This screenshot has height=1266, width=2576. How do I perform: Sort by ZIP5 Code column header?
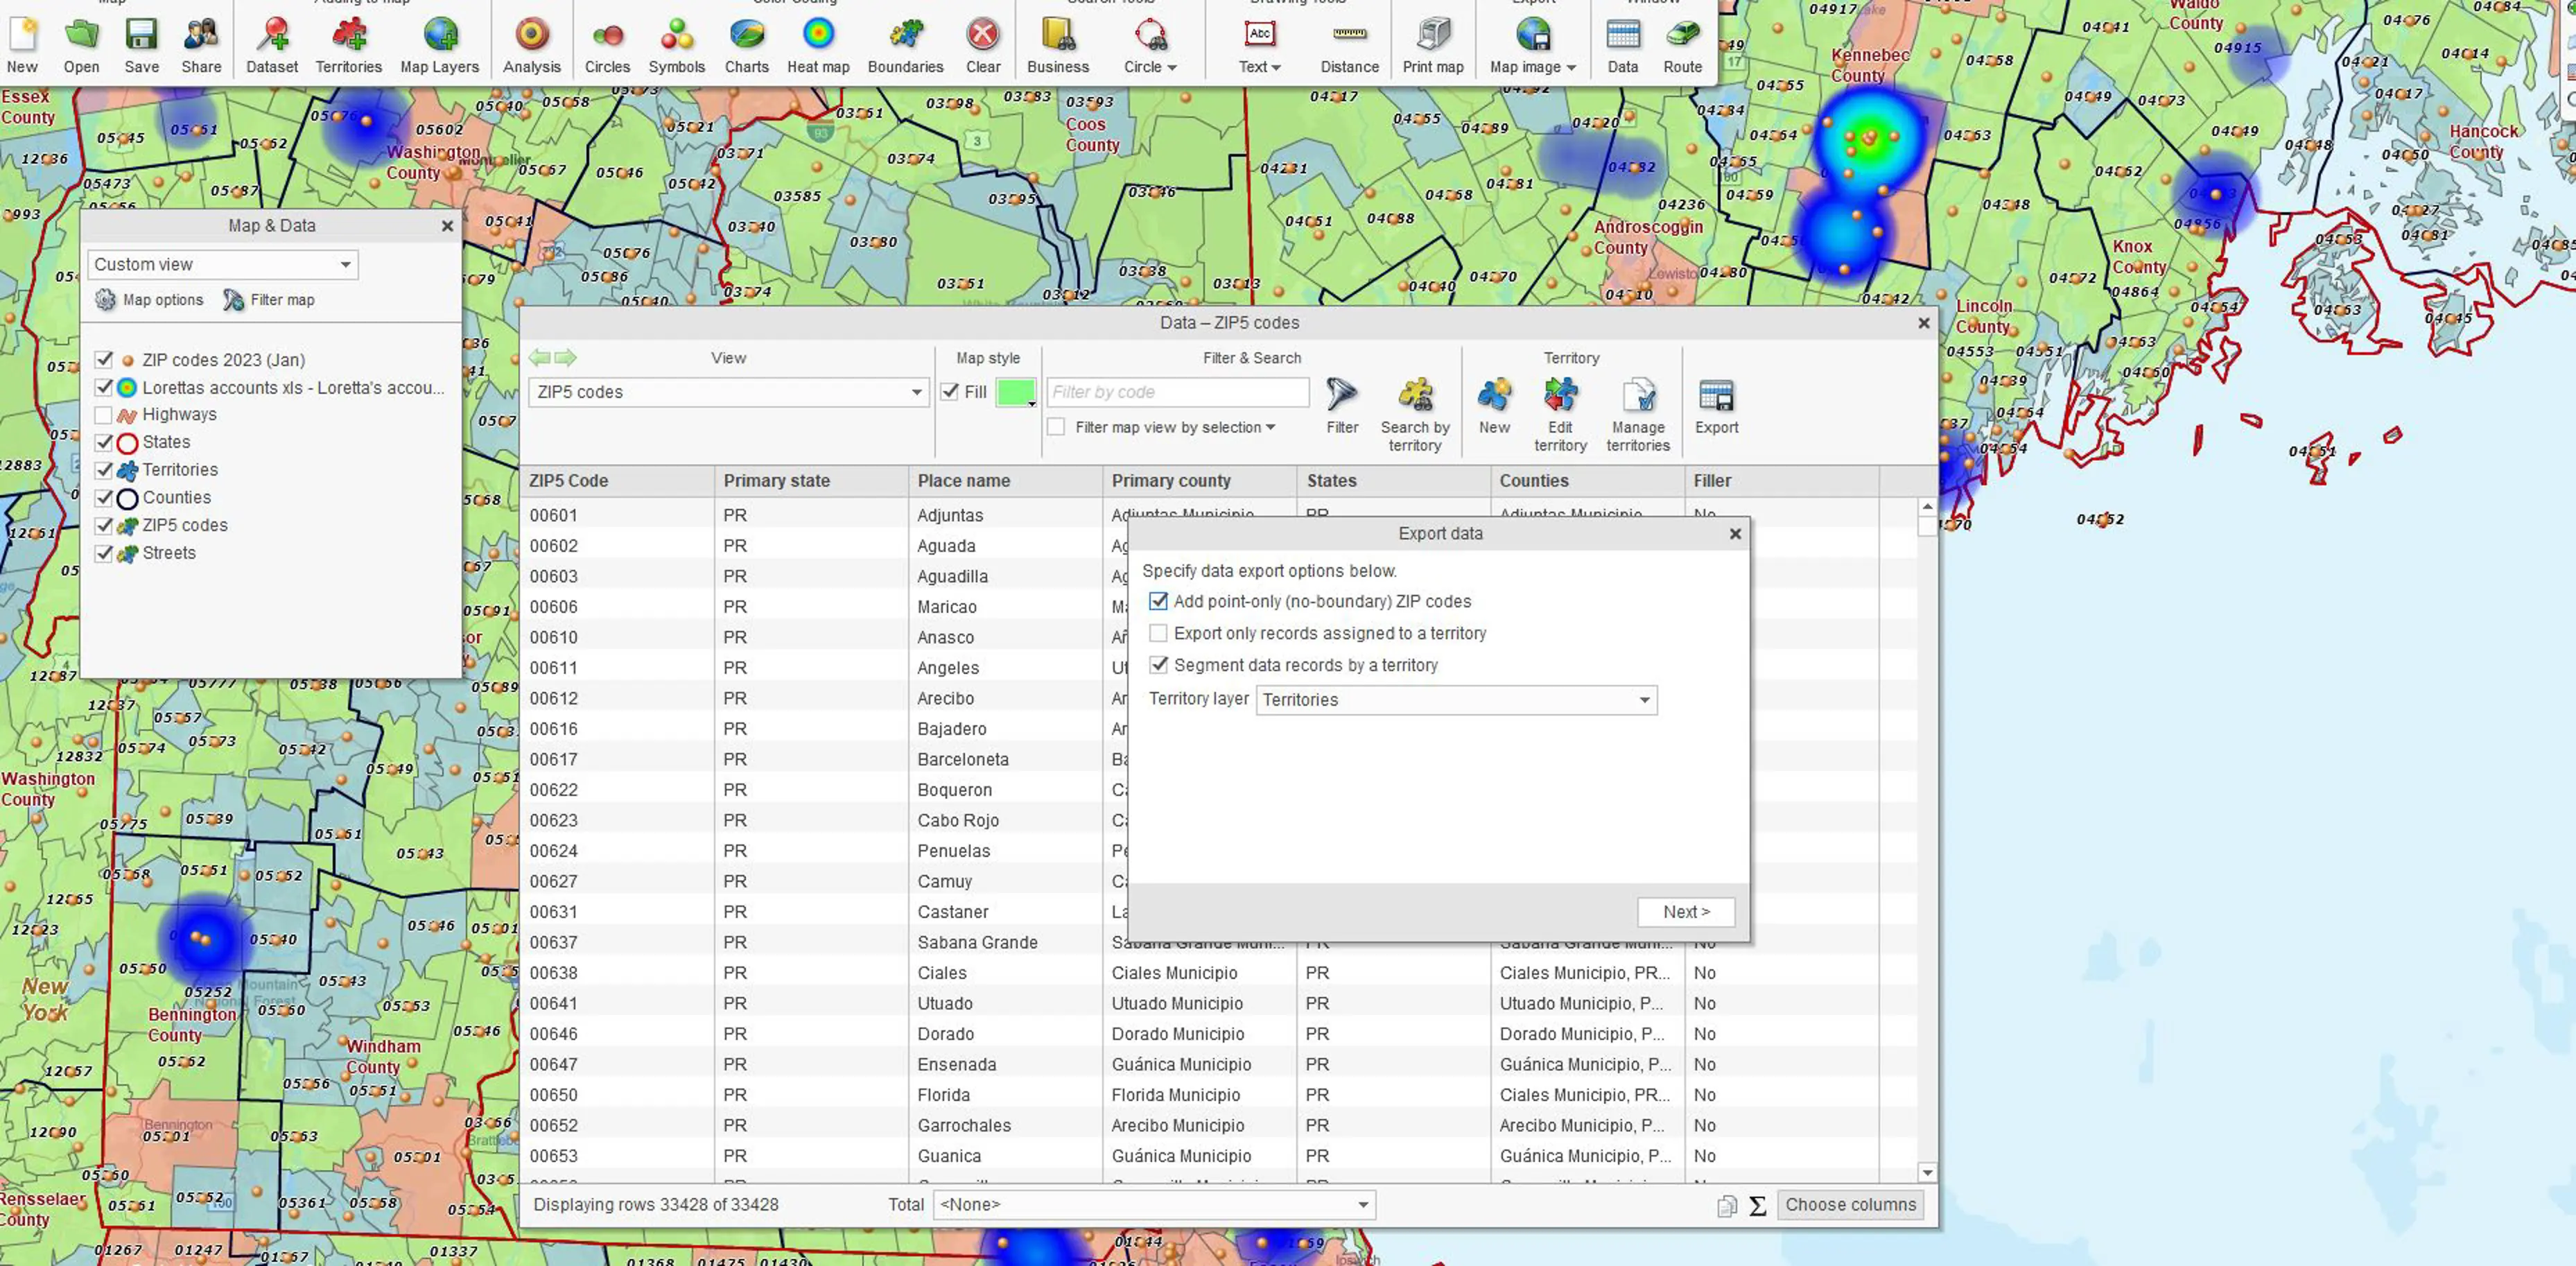pyautogui.click(x=617, y=481)
